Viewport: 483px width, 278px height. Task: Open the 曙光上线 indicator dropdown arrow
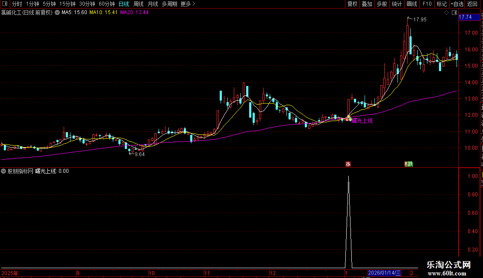pos(3,171)
